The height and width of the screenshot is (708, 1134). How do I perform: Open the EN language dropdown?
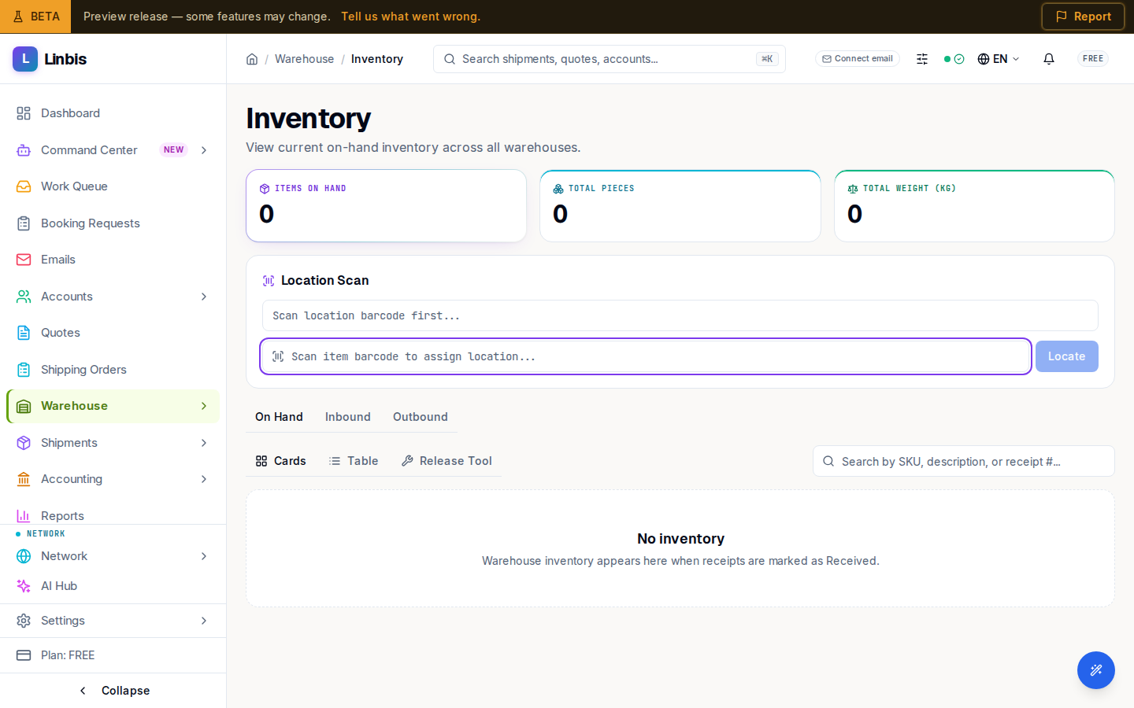999,59
